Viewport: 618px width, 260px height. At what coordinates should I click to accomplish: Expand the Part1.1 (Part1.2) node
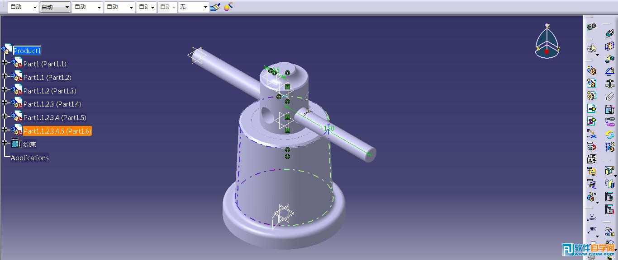click(x=5, y=76)
